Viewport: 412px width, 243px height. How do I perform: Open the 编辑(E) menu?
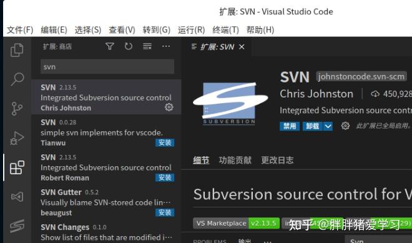54,30
